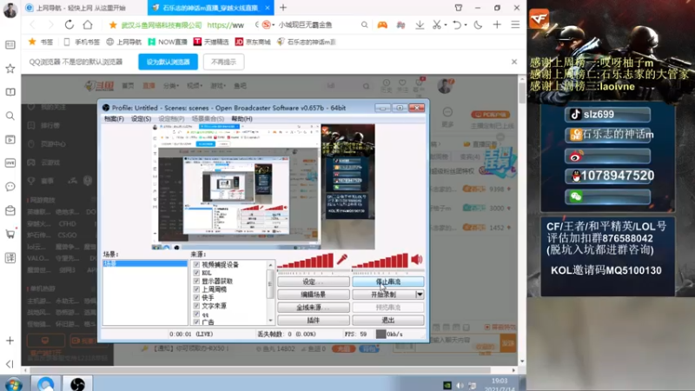
Task: Select the highlighted scene in 场景 list
Action: (145, 263)
